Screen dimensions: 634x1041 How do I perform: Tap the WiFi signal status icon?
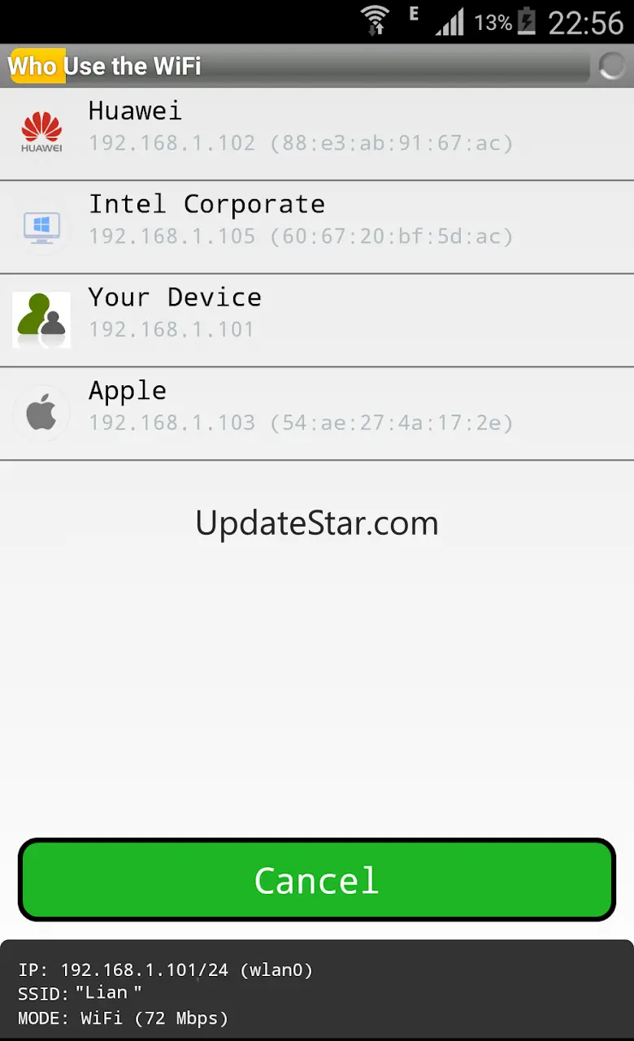click(375, 20)
